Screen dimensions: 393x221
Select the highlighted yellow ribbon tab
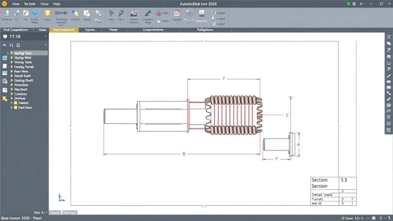pyautogui.click(x=64, y=30)
